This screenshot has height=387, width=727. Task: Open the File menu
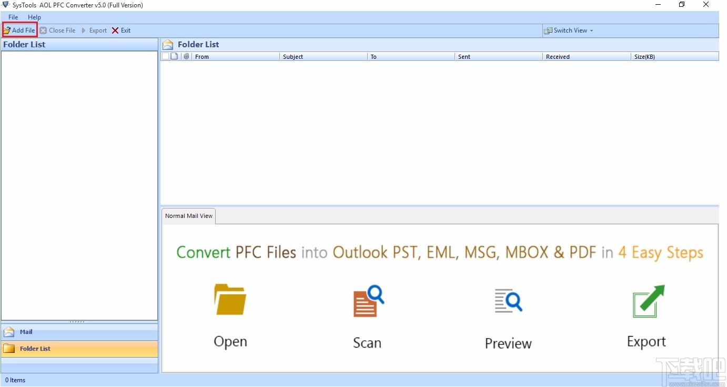pos(13,17)
